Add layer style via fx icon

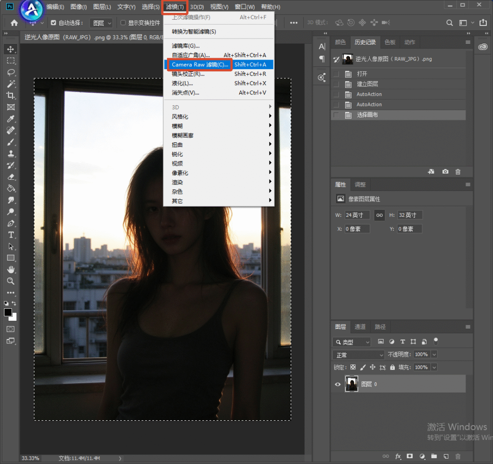click(398, 456)
